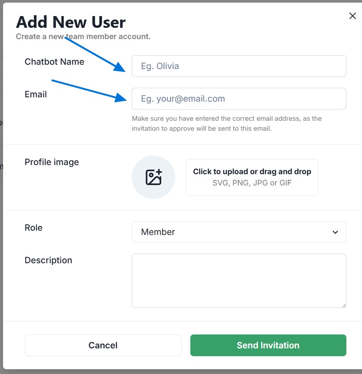Image resolution: width=362 pixels, height=374 pixels.
Task: Click the green Send Invitation button
Action: point(268,345)
